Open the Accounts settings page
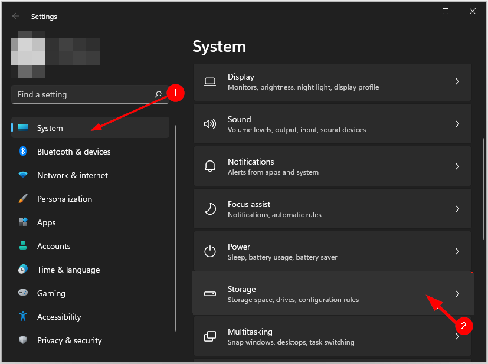 [53, 246]
